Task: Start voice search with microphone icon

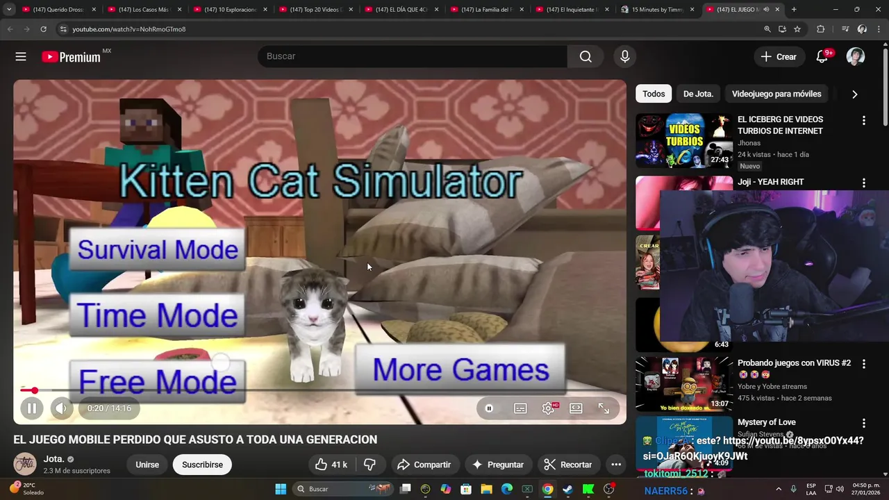Action: [625, 56]
